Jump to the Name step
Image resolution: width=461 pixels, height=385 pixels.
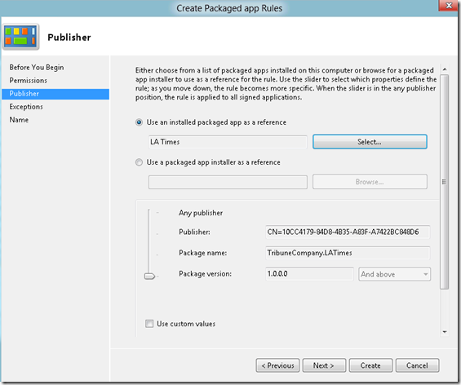[x=19, y=120]
